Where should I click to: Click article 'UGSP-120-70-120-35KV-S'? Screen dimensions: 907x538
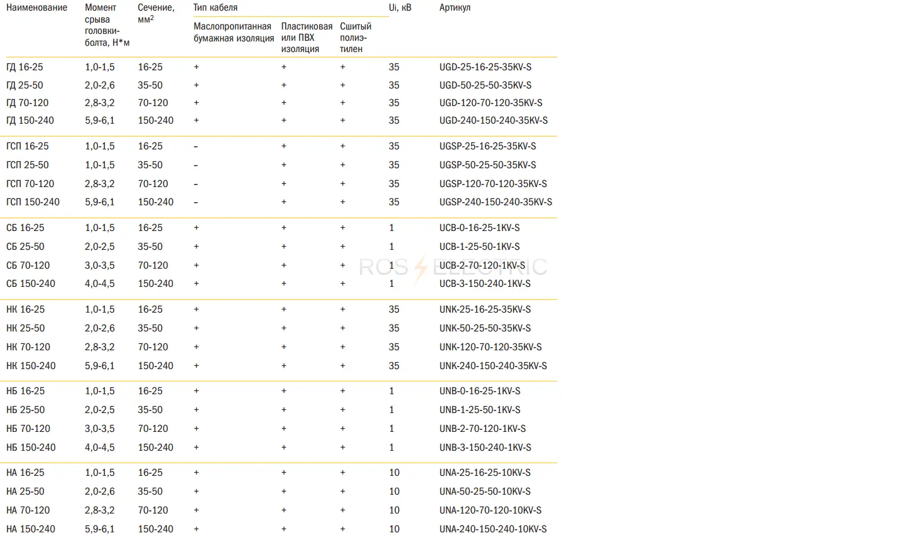pos(493,184)
